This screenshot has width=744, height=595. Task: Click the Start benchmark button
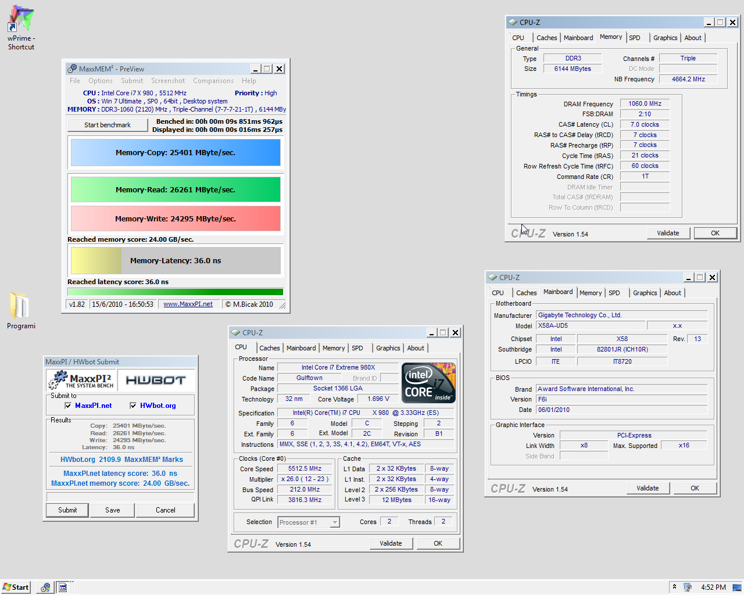(108, 125)
